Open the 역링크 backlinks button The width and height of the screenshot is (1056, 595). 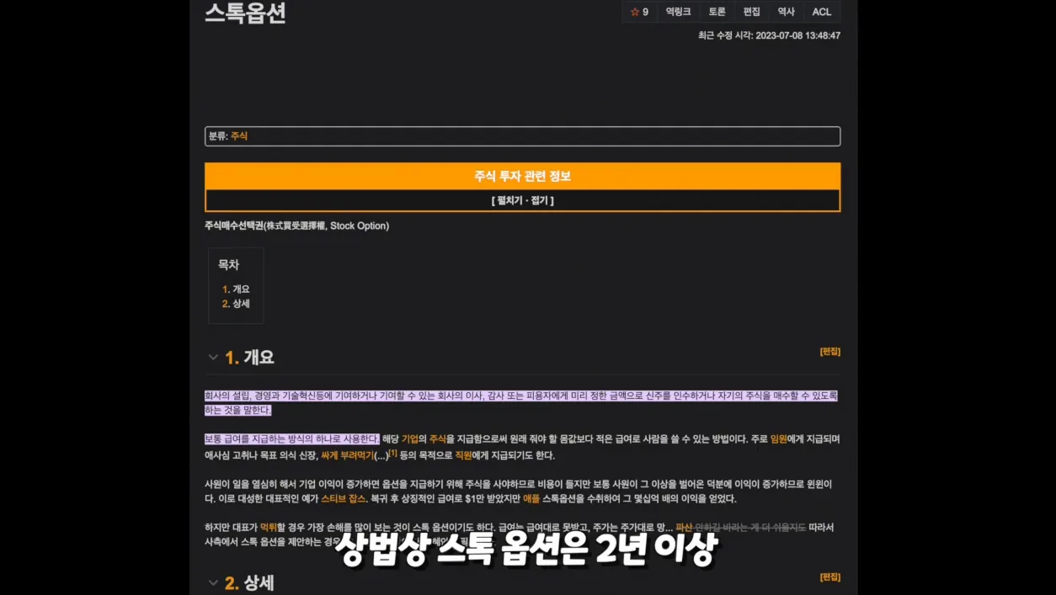tap(678, 12)
